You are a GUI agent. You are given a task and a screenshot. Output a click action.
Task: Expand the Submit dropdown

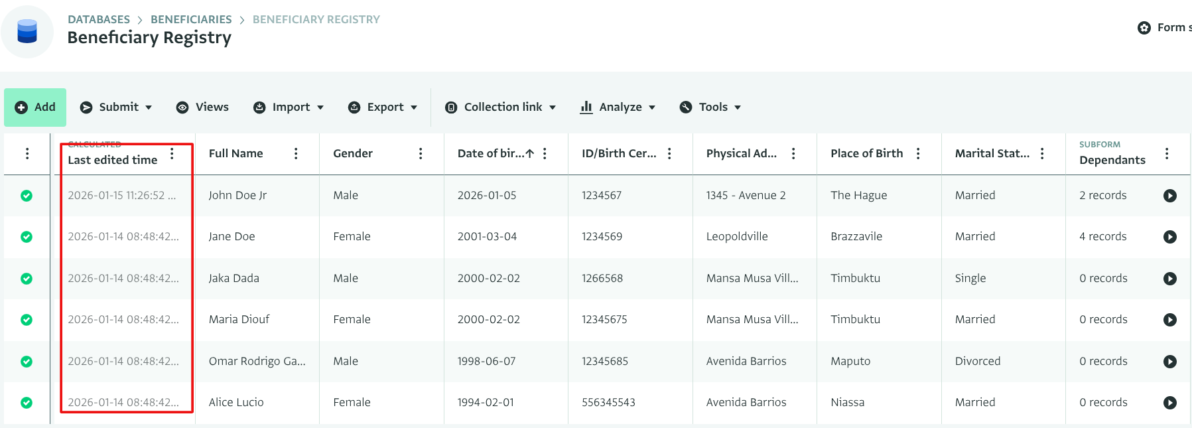click(116, 107)
